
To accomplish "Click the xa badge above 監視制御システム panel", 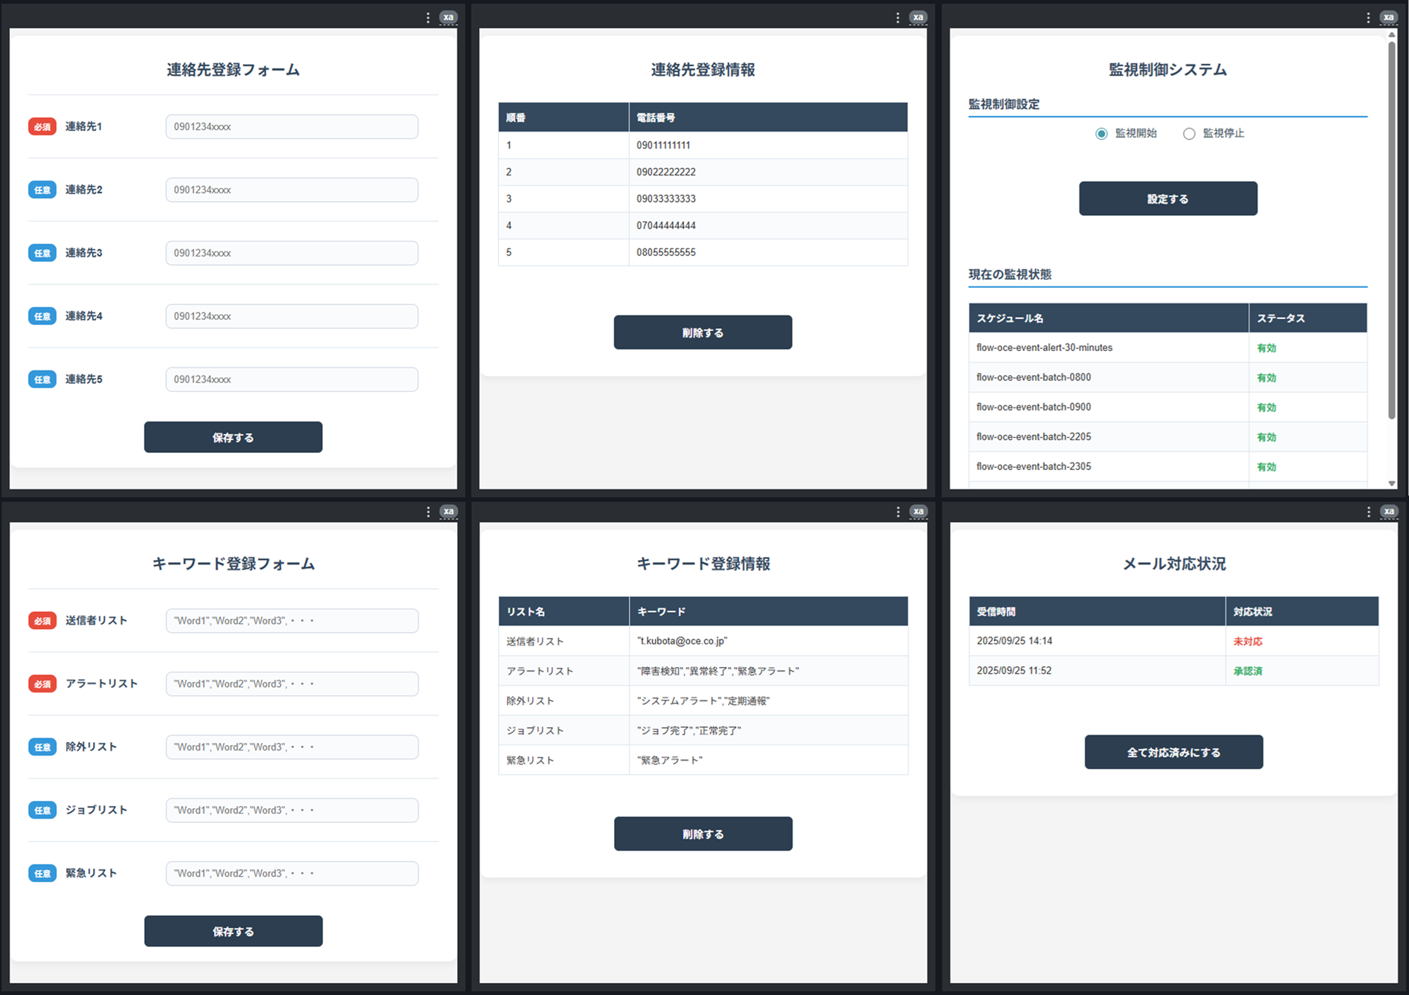I will 1388,18.
